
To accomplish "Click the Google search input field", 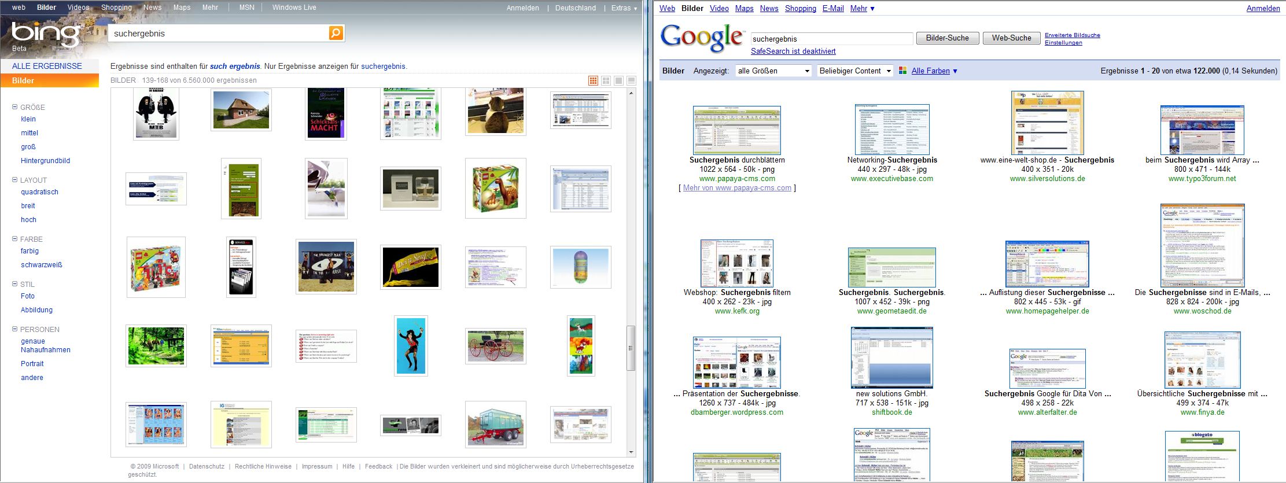I will [x=832, y=39].
